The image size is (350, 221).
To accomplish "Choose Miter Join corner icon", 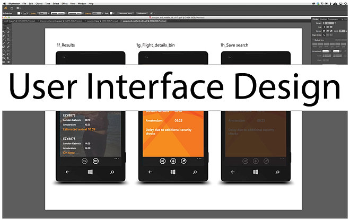I will point(324,31).
